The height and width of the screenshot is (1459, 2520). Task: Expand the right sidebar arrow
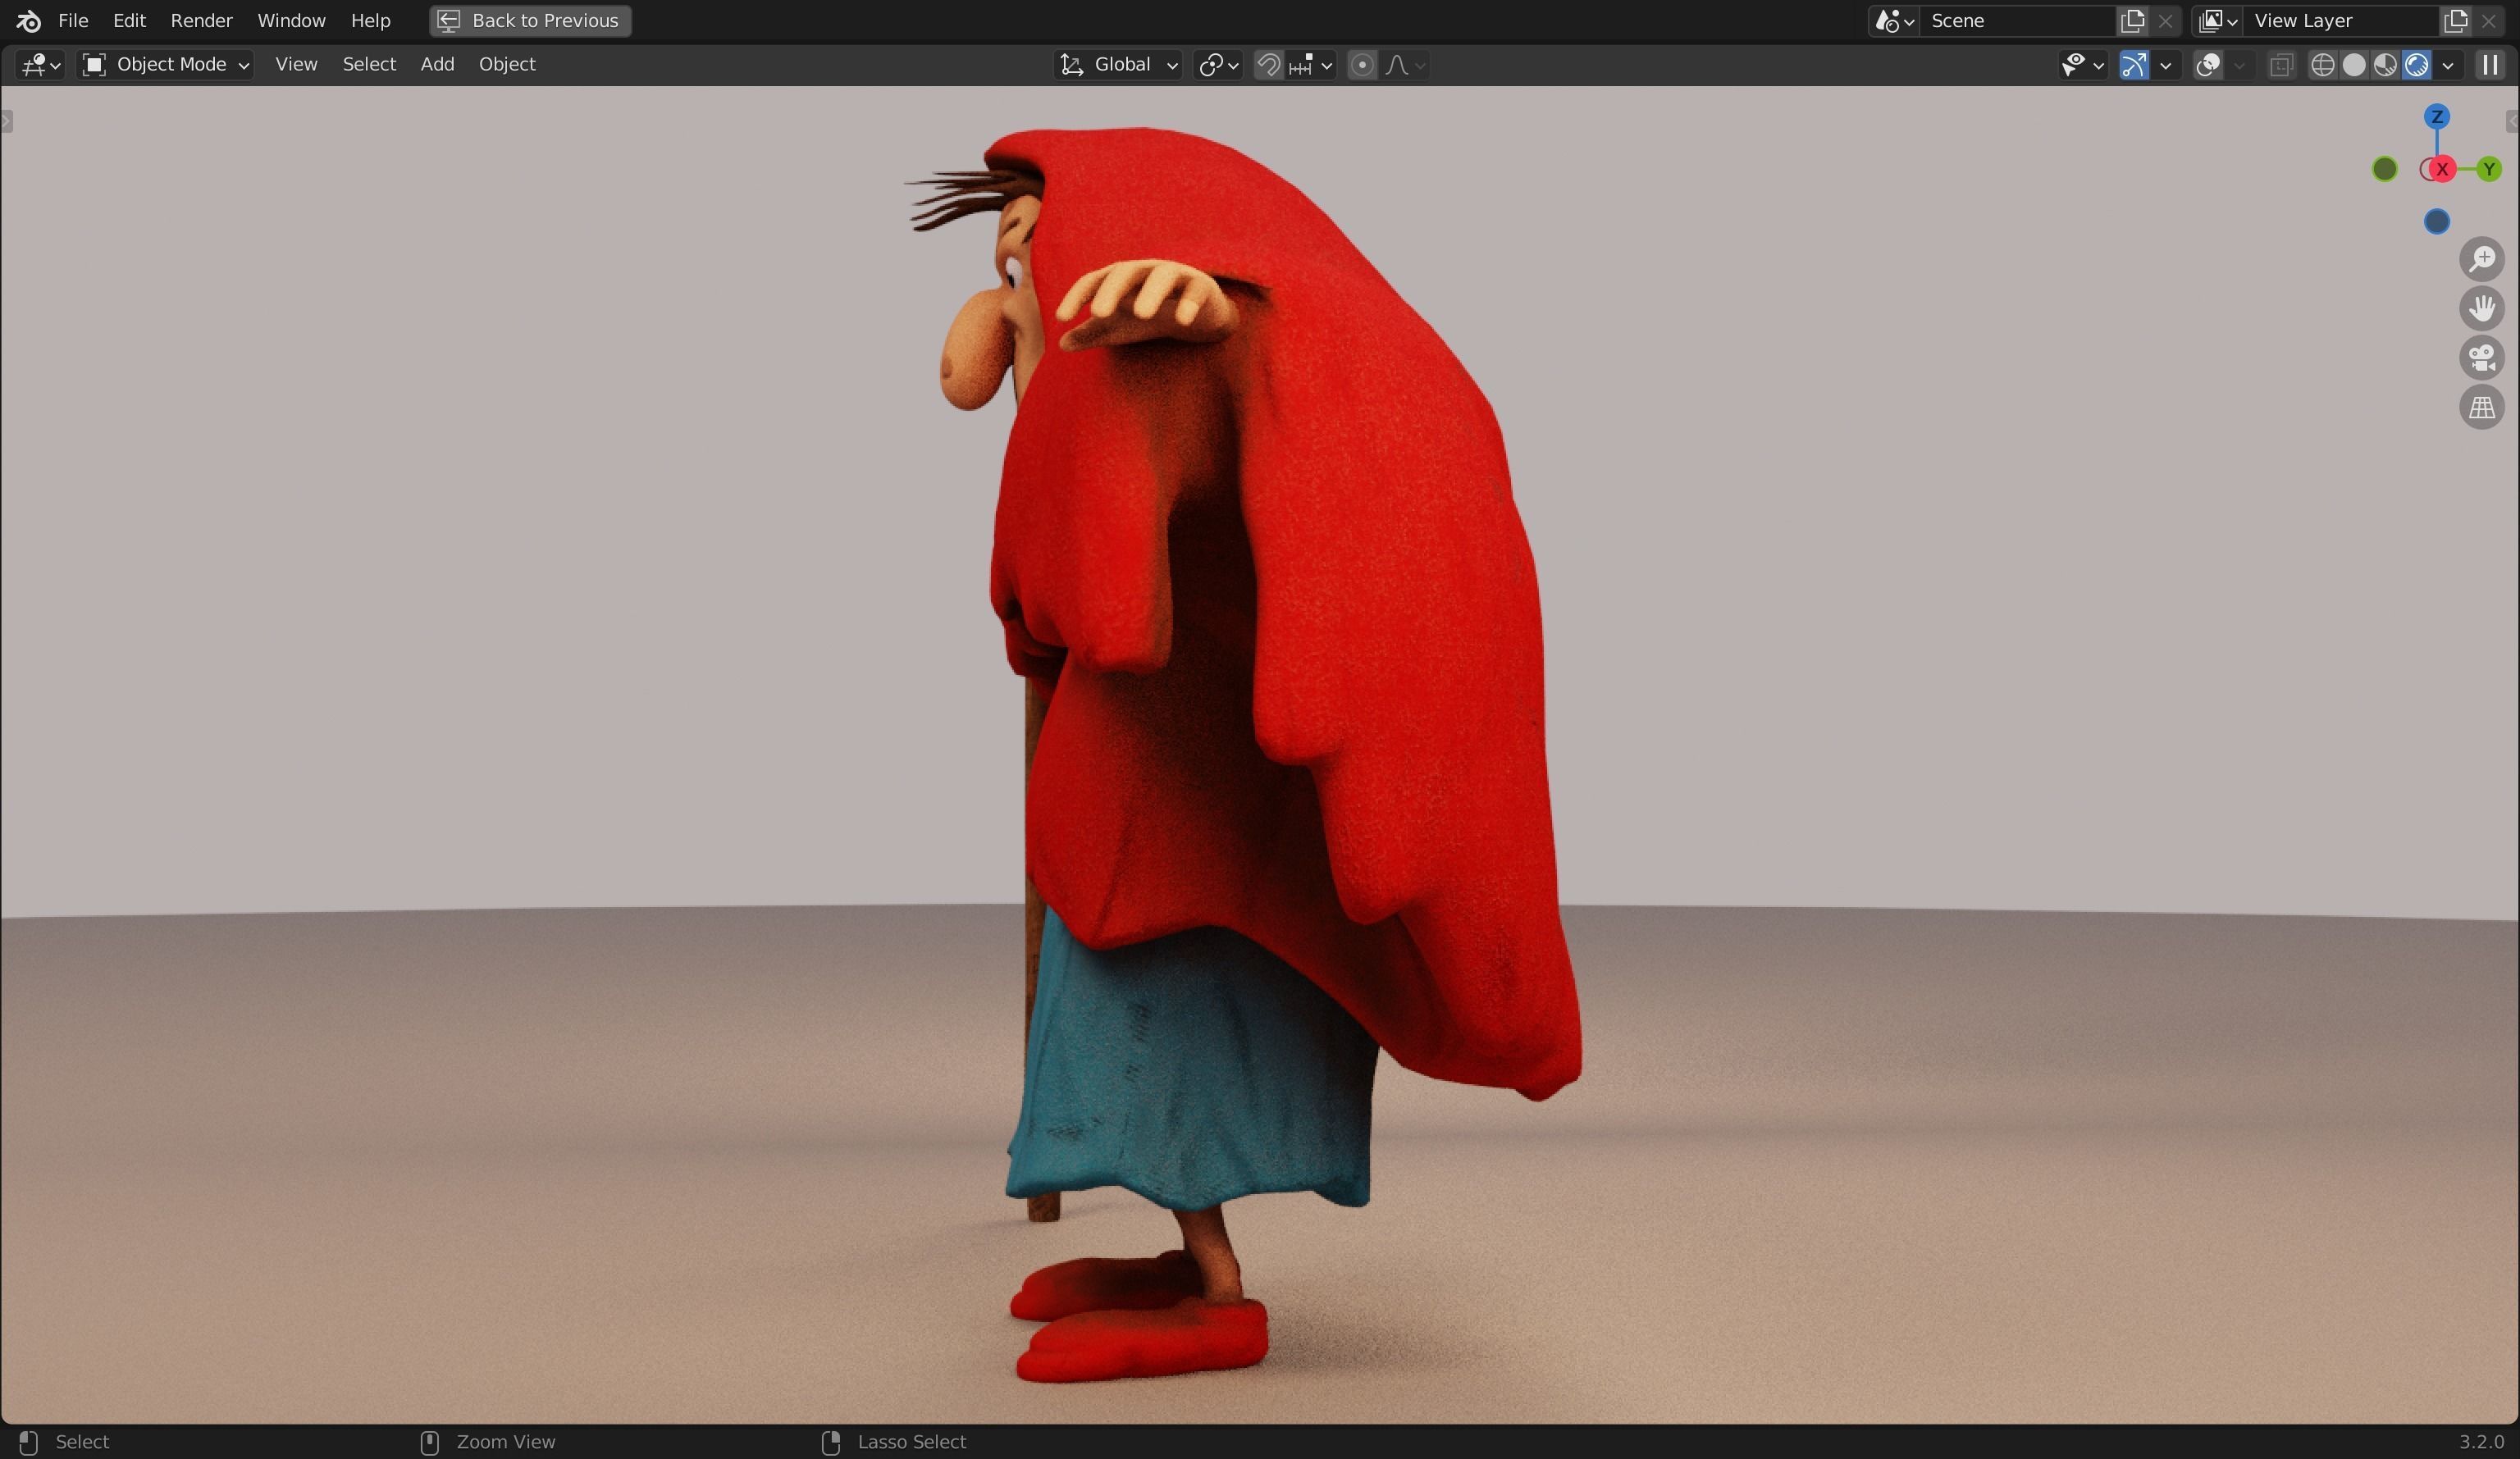point(2512,122)
